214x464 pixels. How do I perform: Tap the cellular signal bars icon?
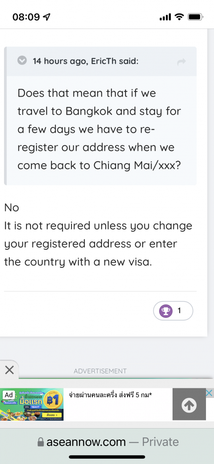click(x=165, y=17)
